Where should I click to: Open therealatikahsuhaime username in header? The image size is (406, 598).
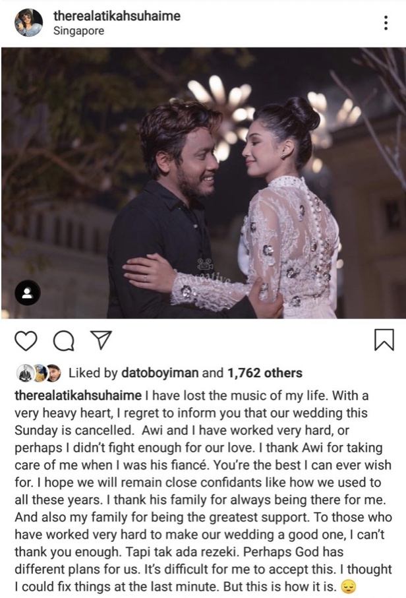coord(117,16)
